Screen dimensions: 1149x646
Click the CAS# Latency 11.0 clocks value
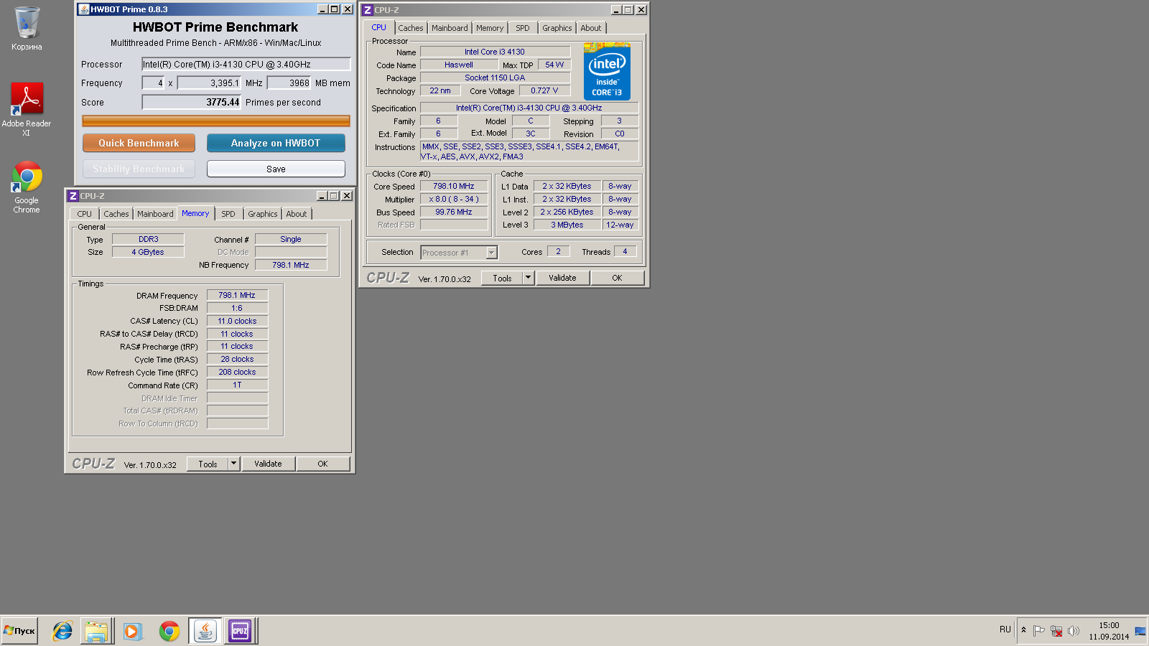point(237,321)
